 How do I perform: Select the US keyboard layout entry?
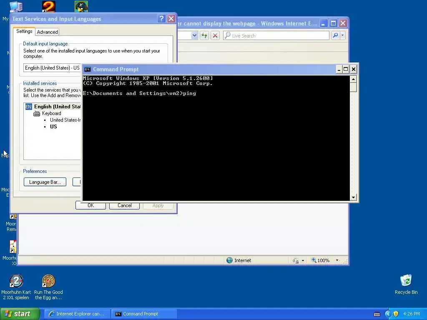(53, 127)
